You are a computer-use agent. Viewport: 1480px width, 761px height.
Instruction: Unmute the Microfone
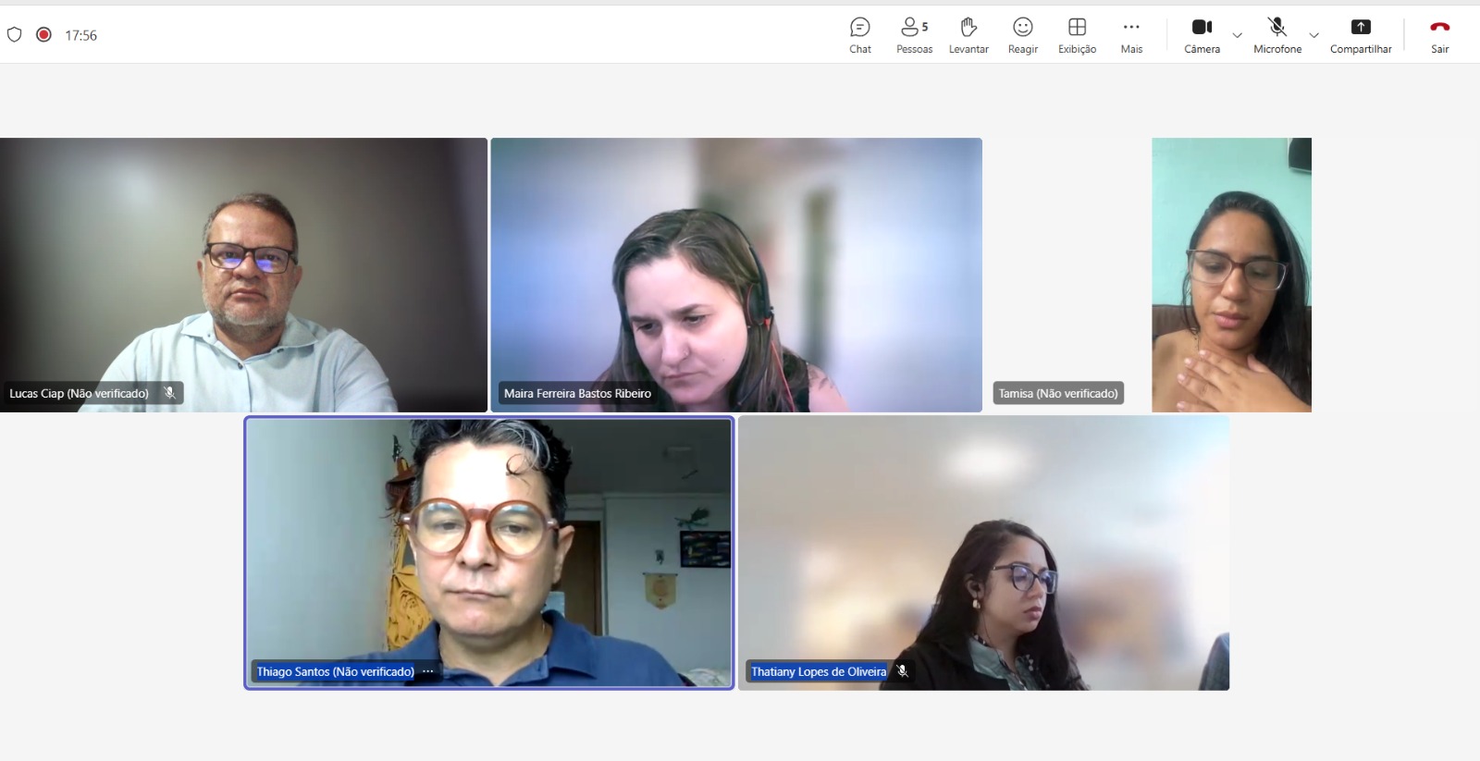click(1276, 35)
